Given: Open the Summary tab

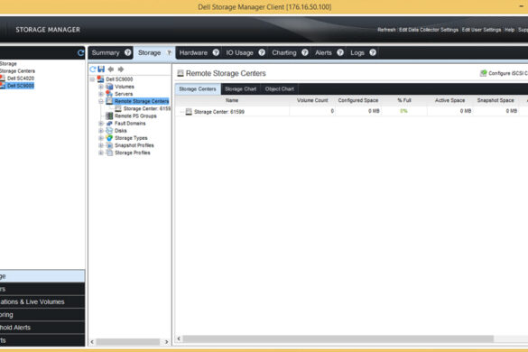Looking at the screenshot, I should pyautogui.click(x=106, y=52).
